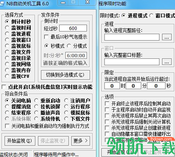Click the NB自动关机工具 title bar app icon
This screenshot has height=157, width=175.
[x=2, y=3]
